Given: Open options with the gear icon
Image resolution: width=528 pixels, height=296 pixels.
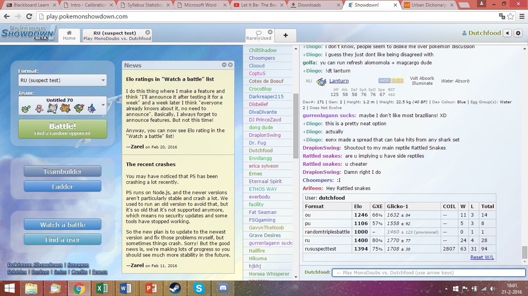Looking at the screenshot, I should click(x=518, y=33).
